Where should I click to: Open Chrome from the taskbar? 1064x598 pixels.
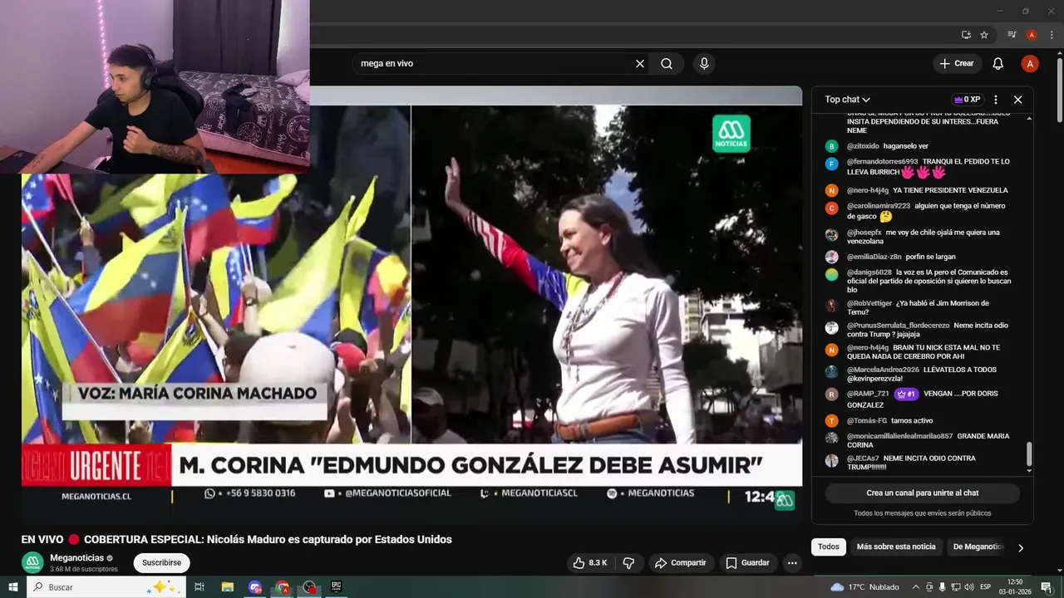(x=283, y=587)
